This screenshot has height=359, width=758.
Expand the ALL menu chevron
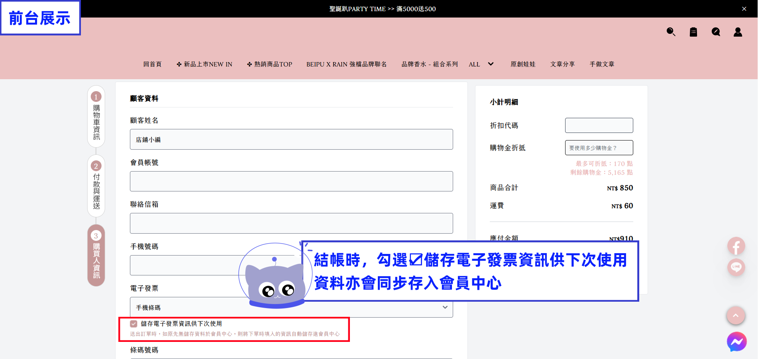[x=491, y=64]
